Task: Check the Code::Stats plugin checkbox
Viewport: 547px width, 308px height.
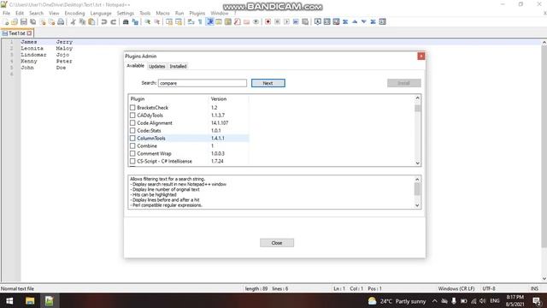Action: [132, 131]
